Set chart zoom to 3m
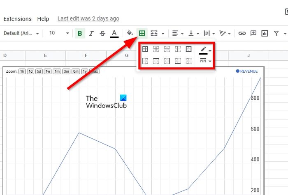 (x=66, y=71)
